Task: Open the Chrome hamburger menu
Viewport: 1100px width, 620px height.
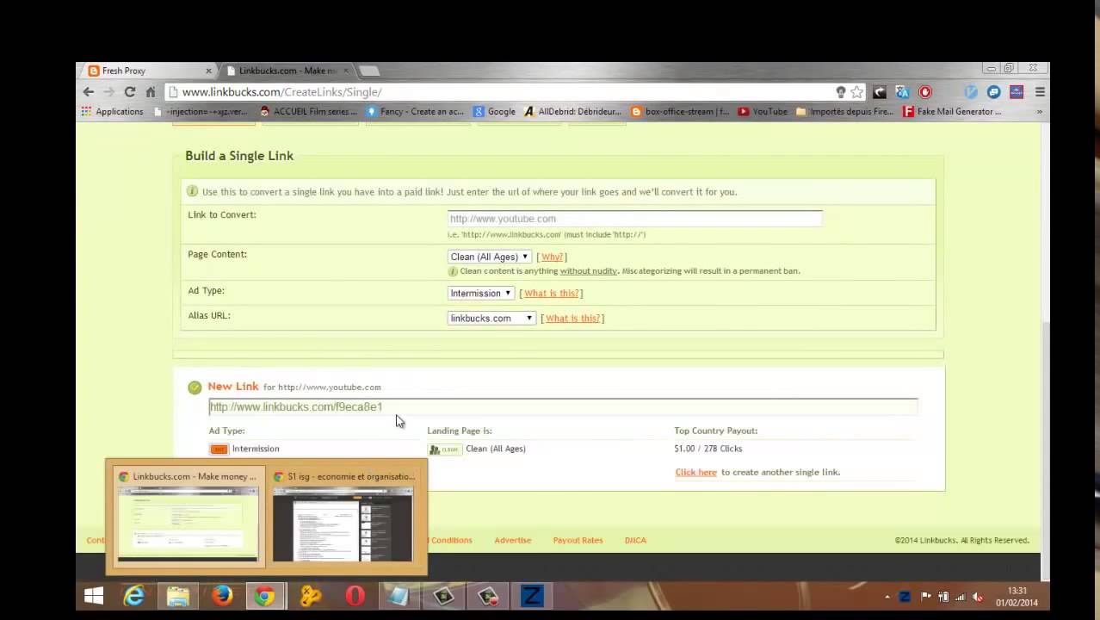Action: tap(1040, 92)
